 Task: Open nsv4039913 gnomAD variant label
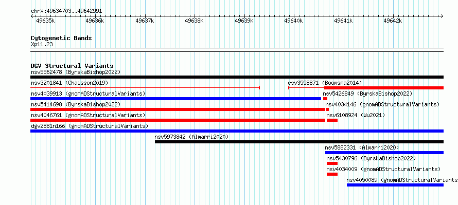pyautogui.click(x=88, y=94)
